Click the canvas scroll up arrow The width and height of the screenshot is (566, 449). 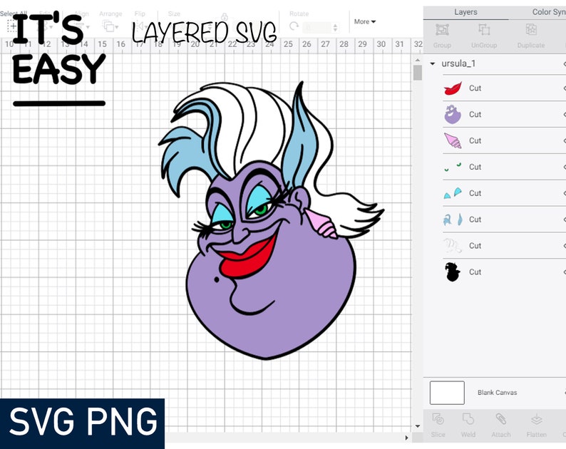tap(417, 60)
